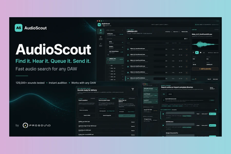Switch to the SFX tab in External Sources
The image size is (231, 154).
164,94
